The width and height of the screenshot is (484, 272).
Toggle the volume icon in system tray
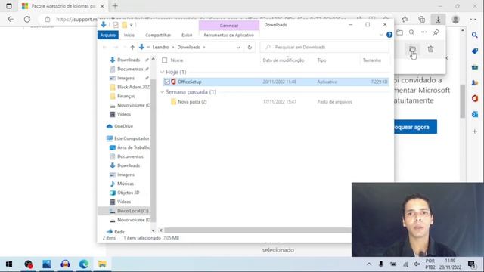(x=417, y=264)
